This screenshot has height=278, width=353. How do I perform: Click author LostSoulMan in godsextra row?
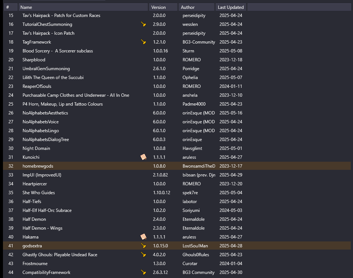pos(195,246)
